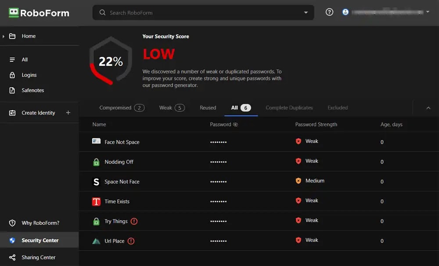Click into the Search RoboForm field
This screenshot has width=439, height=266.
pyautogui.click(x=203, y=13)
